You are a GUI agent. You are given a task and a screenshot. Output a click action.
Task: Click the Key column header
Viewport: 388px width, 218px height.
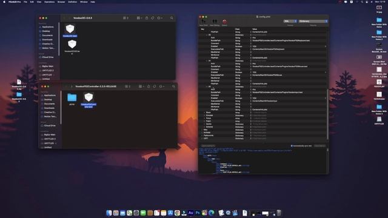(202, 29)
